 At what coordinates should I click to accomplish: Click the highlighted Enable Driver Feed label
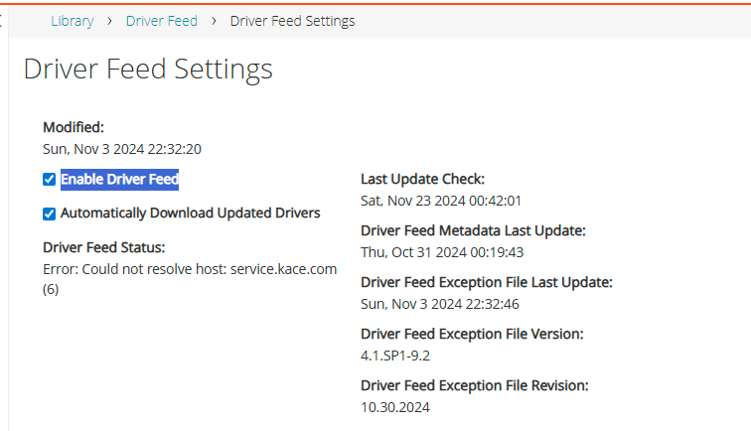point(119,180)
